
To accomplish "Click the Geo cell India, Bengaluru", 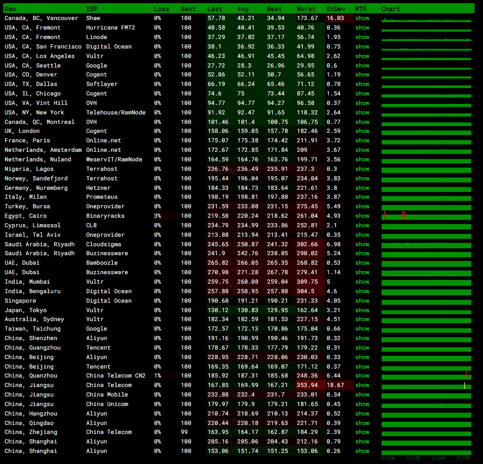I will click(33, 292).
